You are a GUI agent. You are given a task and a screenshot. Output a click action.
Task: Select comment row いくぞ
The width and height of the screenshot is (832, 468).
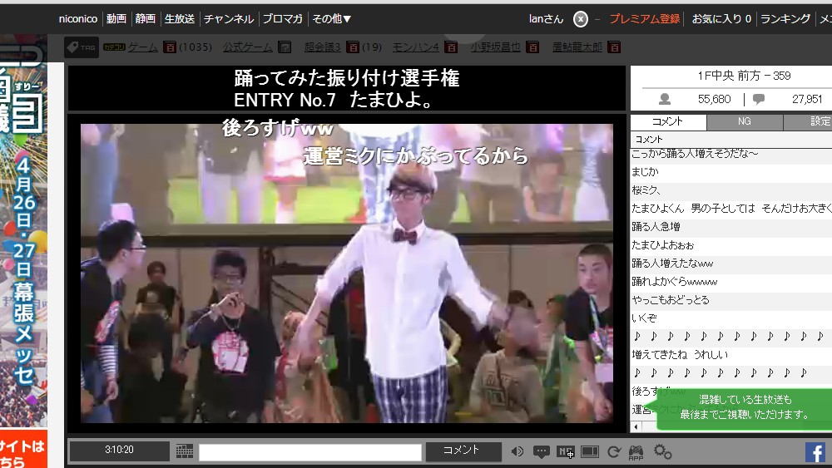(x=731, y=318)
